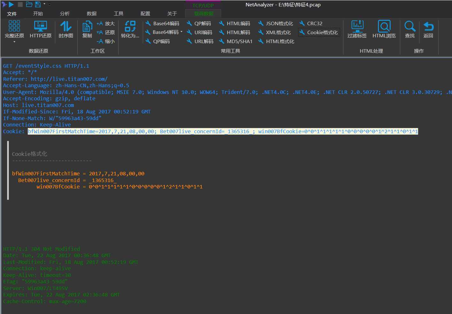This screenshot has width=452, height=314.
Task: Click the 返回 back arrow icon
Action: point(428,26)
